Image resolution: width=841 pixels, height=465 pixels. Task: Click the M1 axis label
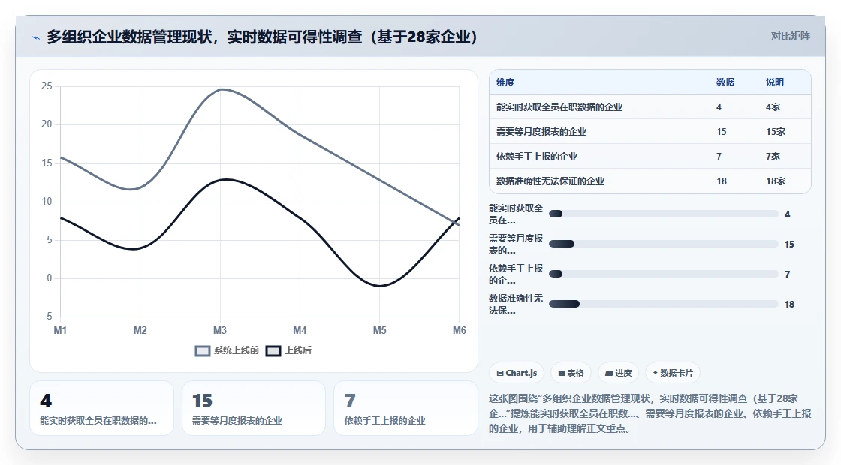pyautogui.click(x=60, y=331)
